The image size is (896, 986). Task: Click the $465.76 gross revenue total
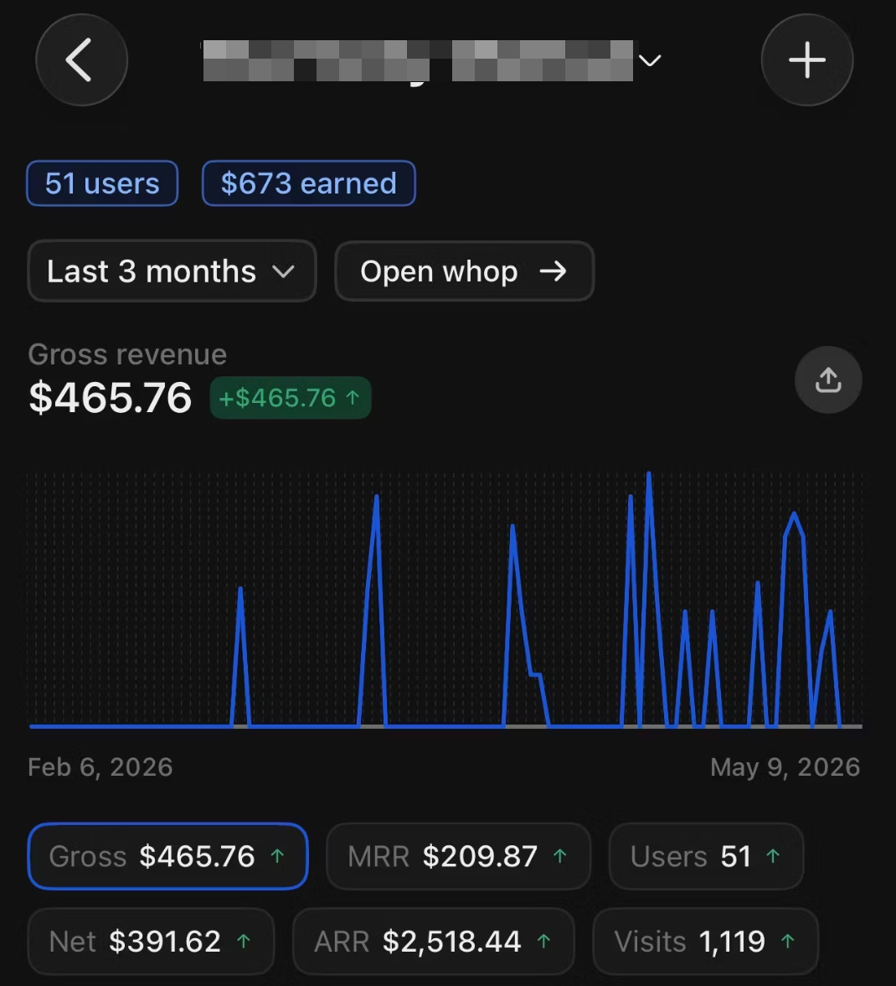click(110, 397)
